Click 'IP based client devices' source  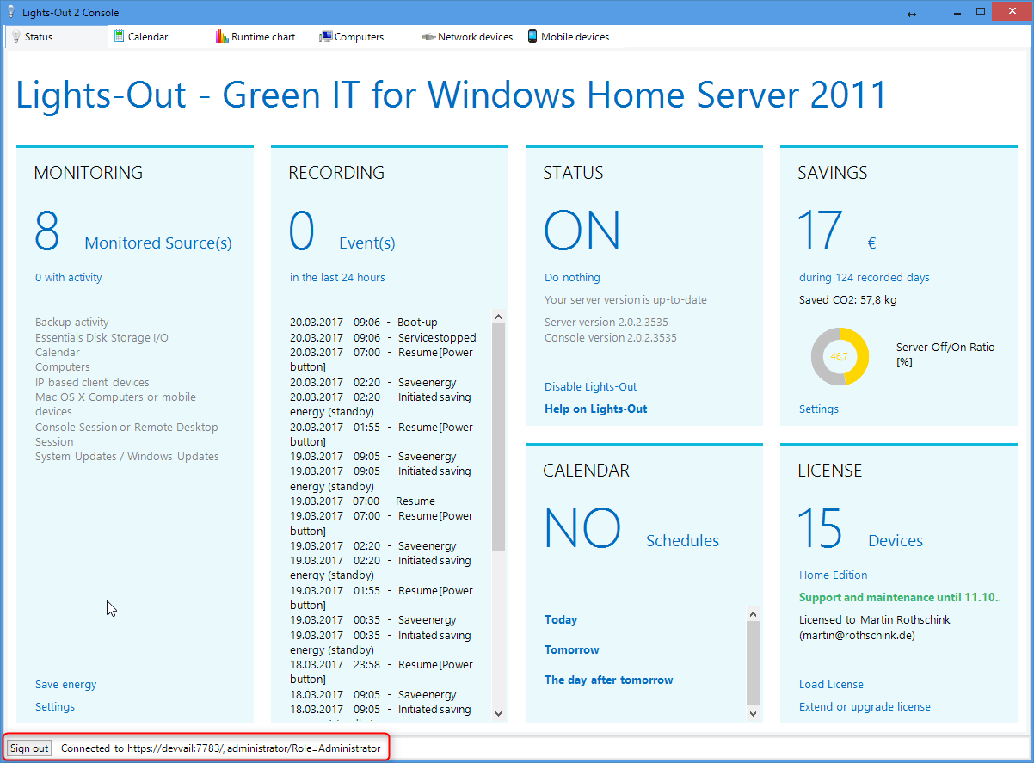point(92,383)
